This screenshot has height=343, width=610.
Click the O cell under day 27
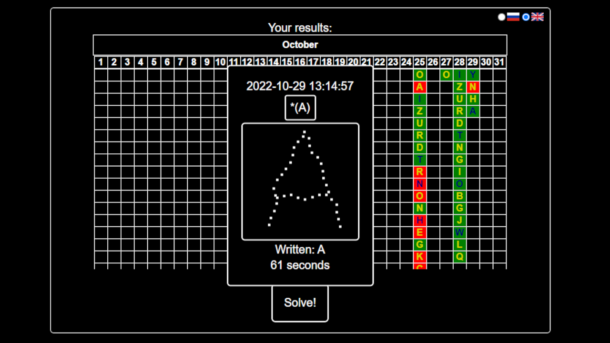tap(447, 75)
